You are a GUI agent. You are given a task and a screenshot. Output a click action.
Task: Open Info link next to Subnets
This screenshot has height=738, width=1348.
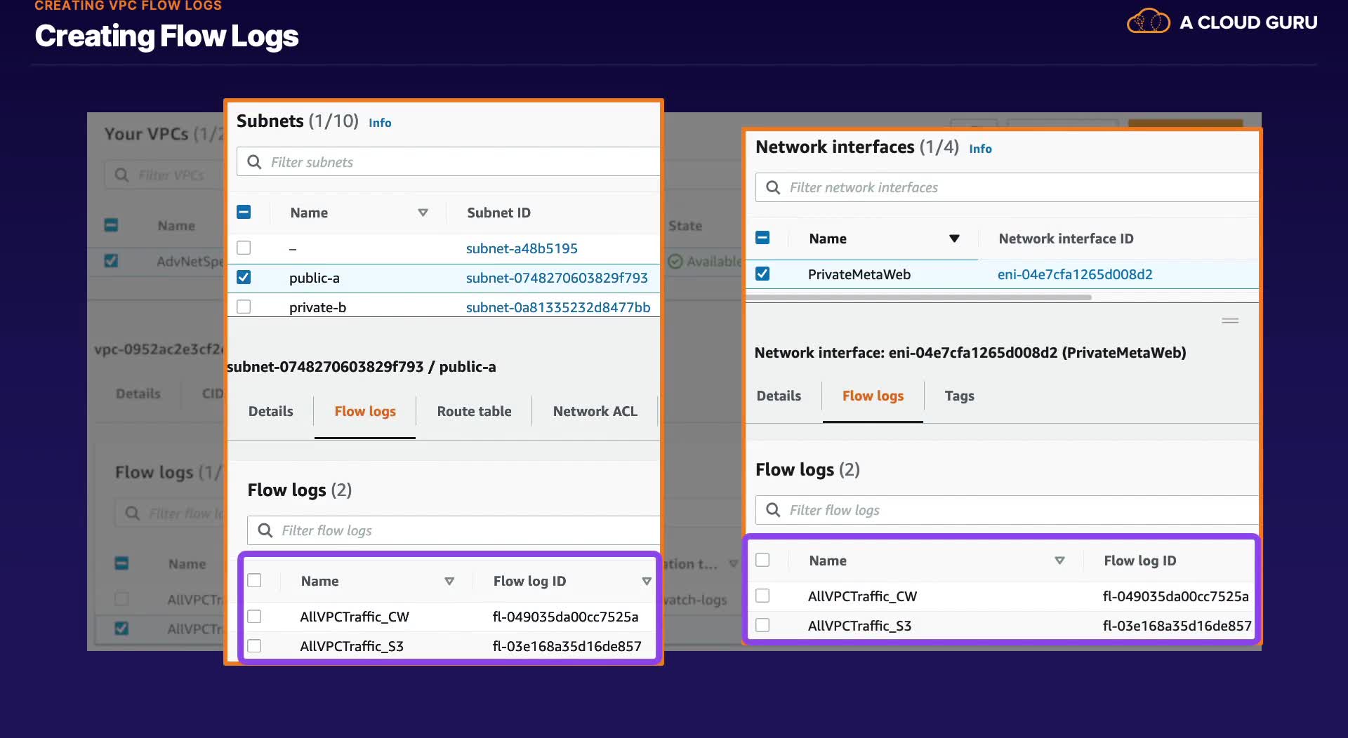point(380,123)
